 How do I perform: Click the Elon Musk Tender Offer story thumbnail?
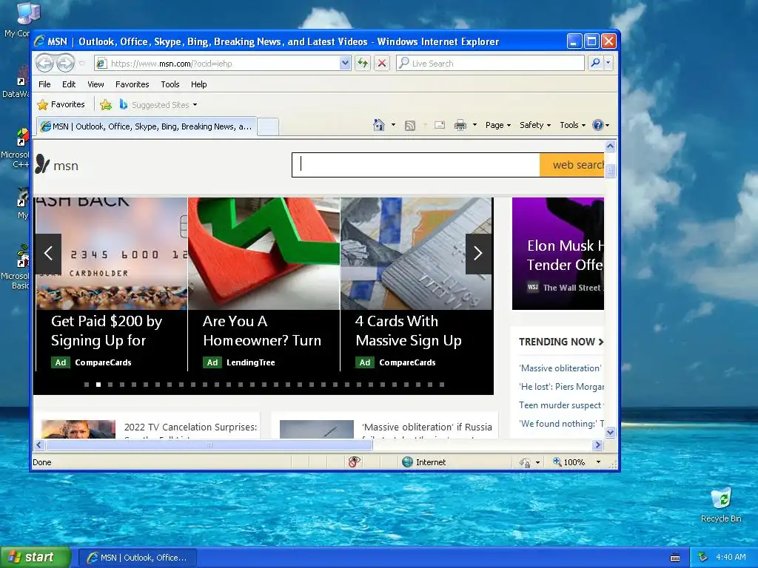(x=558, y=254)
